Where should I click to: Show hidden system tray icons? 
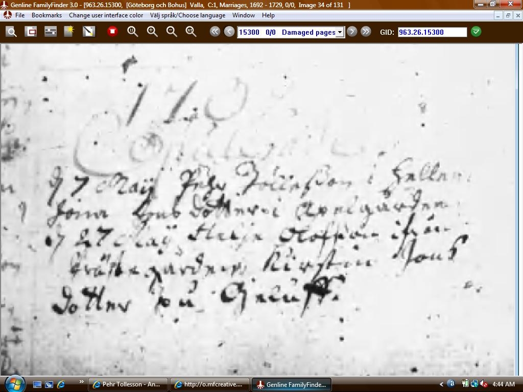[441, 384]
